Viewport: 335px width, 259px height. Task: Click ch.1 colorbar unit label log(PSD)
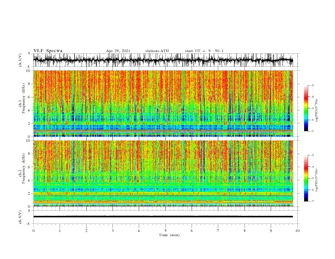[x=316, y=110]
